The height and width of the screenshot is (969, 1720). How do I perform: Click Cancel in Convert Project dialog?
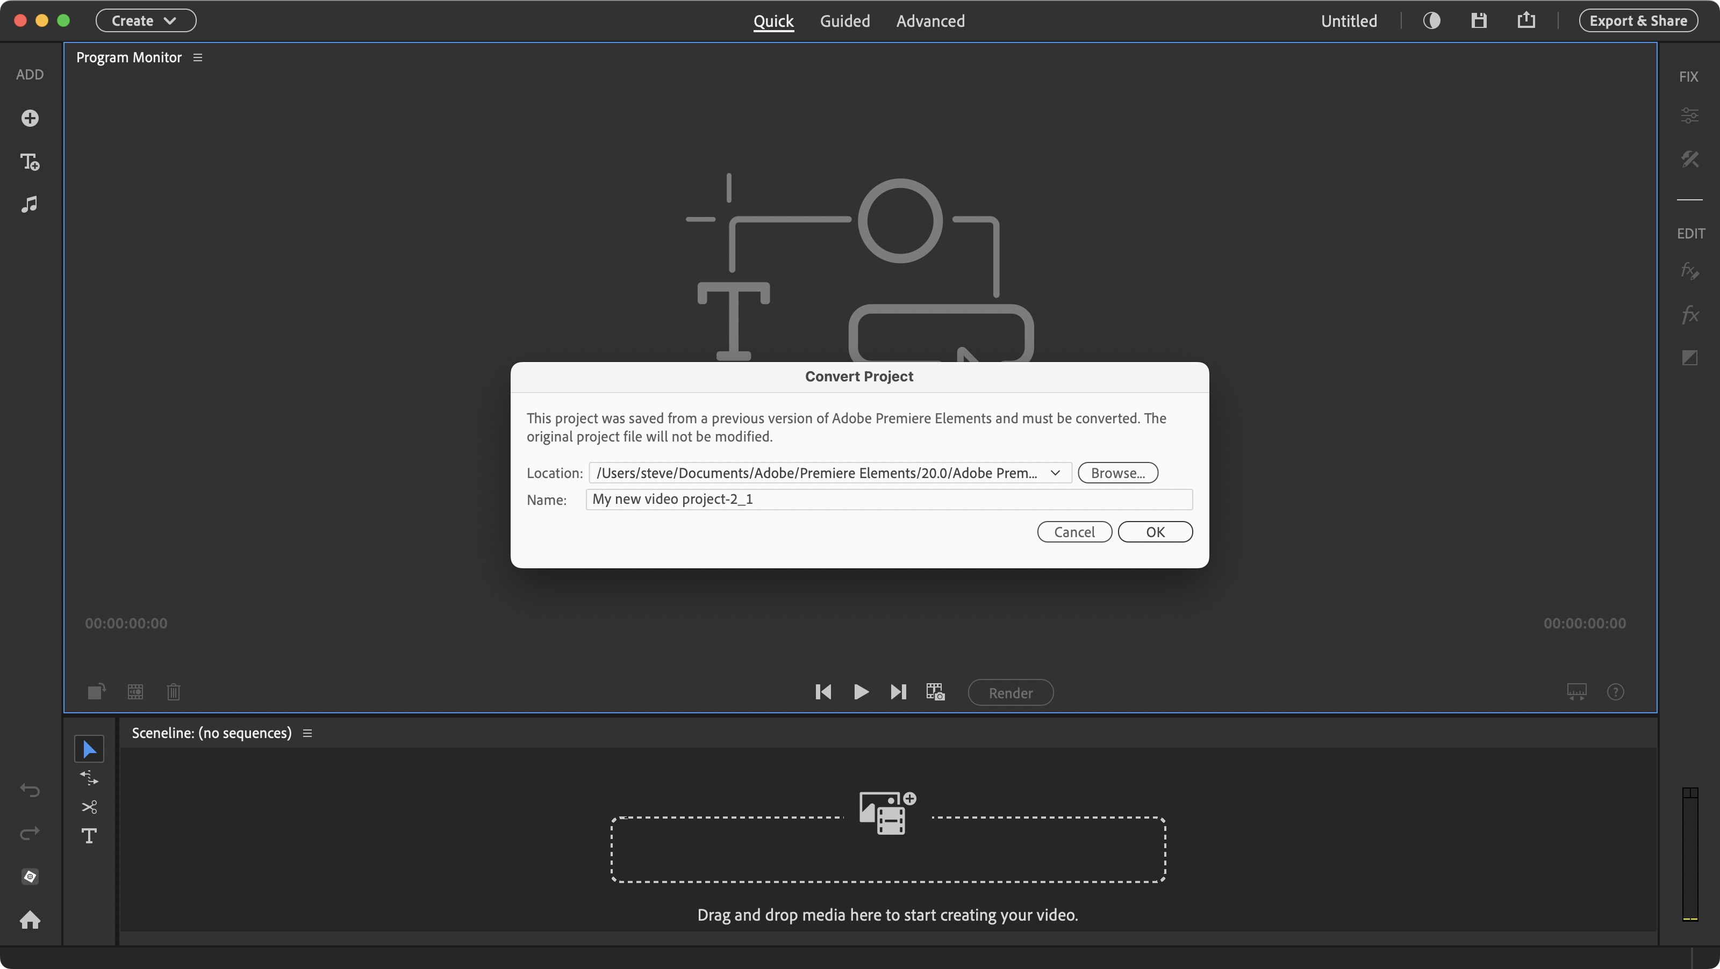point(1074,532)
